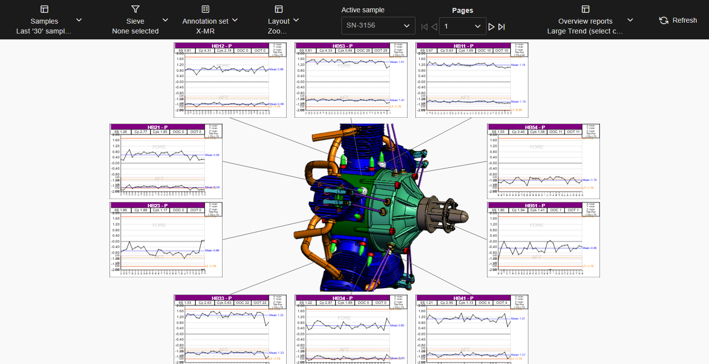709x364 pixels.
Task: Jump to the last page
Action: click(x=502, y=27)
